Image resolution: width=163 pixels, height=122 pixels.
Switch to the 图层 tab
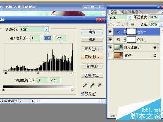[x=114, y=12]
